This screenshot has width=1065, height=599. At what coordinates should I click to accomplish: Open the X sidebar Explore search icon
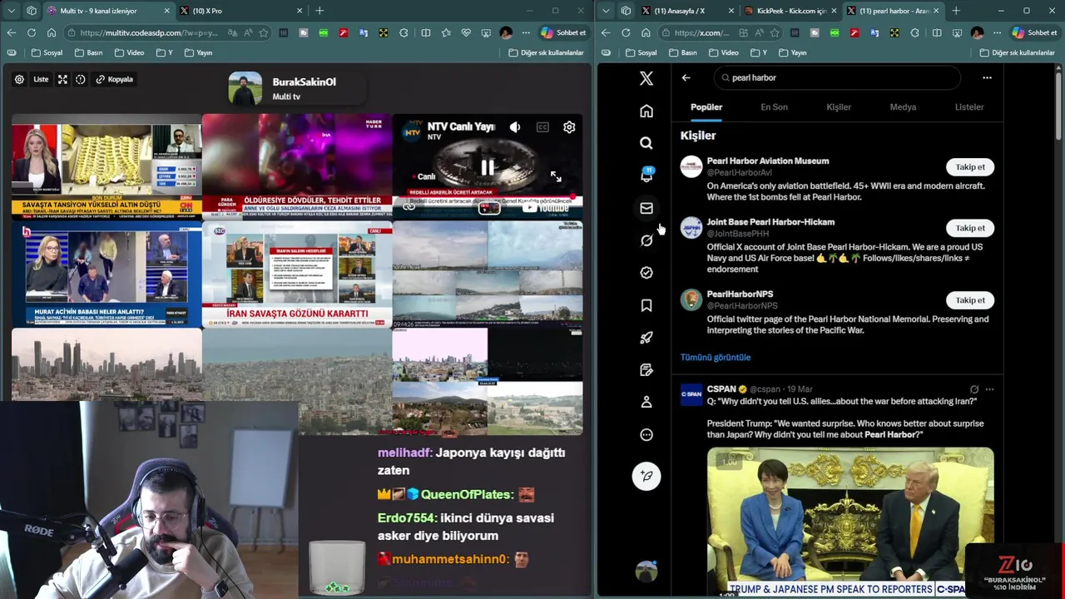[x=646, y=143]
